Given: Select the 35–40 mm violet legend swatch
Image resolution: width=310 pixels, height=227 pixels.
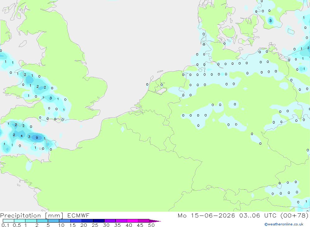Looking at the screenshot, I should [121, 221].
